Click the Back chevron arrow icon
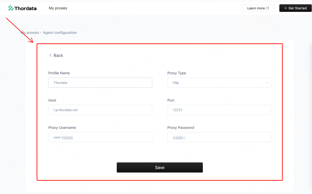 click(x=50, y=55)
